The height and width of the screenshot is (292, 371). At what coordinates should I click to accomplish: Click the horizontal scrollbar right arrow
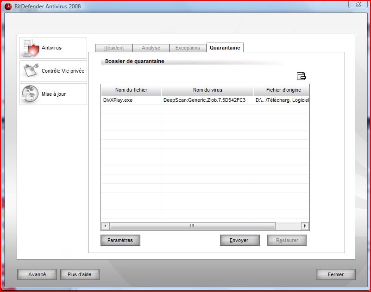pyautogui.click(x=305, y=226)
